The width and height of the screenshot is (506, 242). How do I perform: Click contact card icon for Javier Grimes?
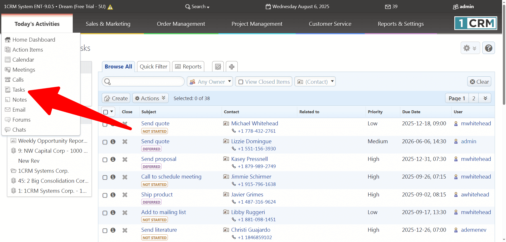(226, 194)
